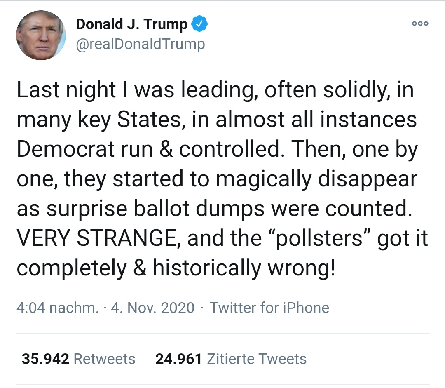Open the @realDonaldTrump handle link
Image resolution: width=445 pixels, height=388 pixels.
point(141,44)
